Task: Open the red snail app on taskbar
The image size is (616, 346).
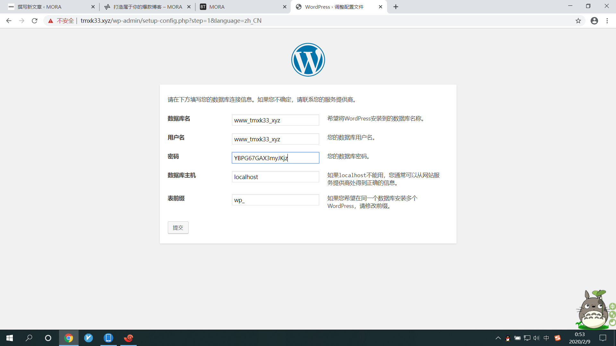Action: [129, 338]
